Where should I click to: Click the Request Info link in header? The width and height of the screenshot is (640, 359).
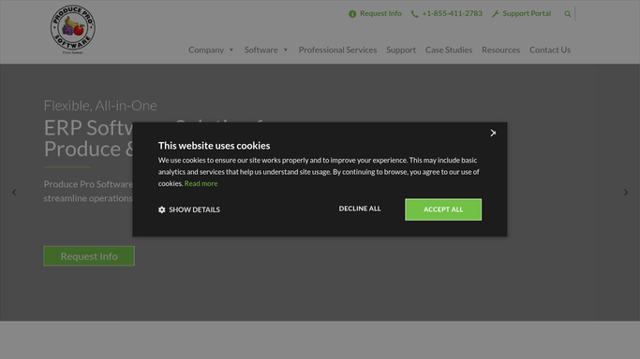[380, 13]
